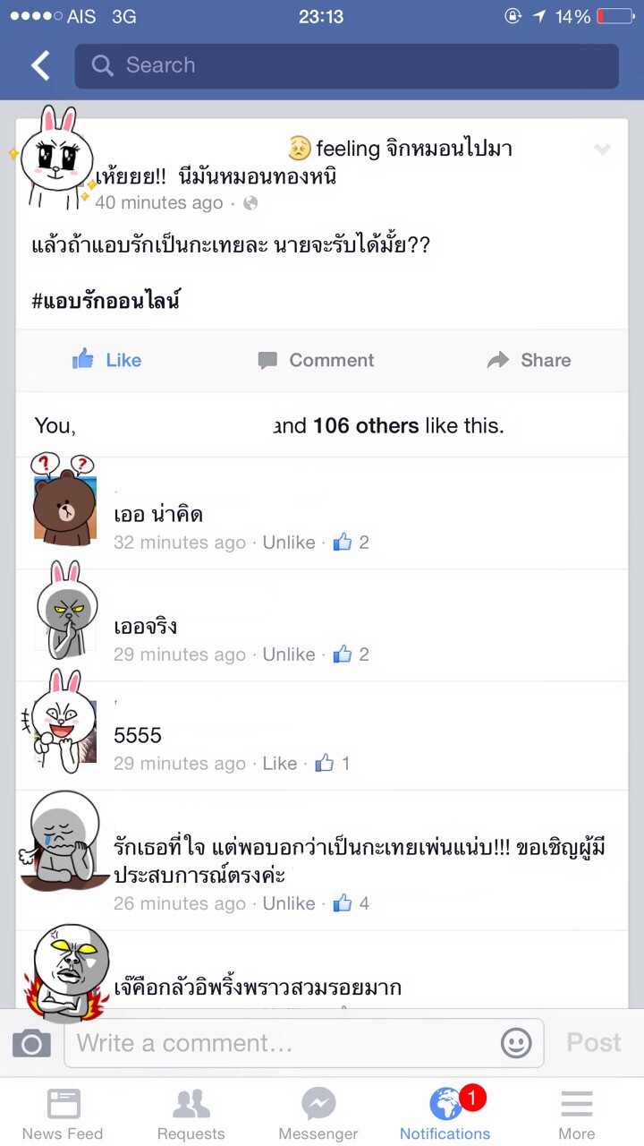This screenshot has width=644, height=1146.
Task: Open the camera icon beside comment box
Action: 31,1043
